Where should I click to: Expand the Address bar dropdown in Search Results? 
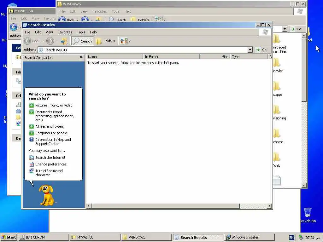click(x=250, y=50)
